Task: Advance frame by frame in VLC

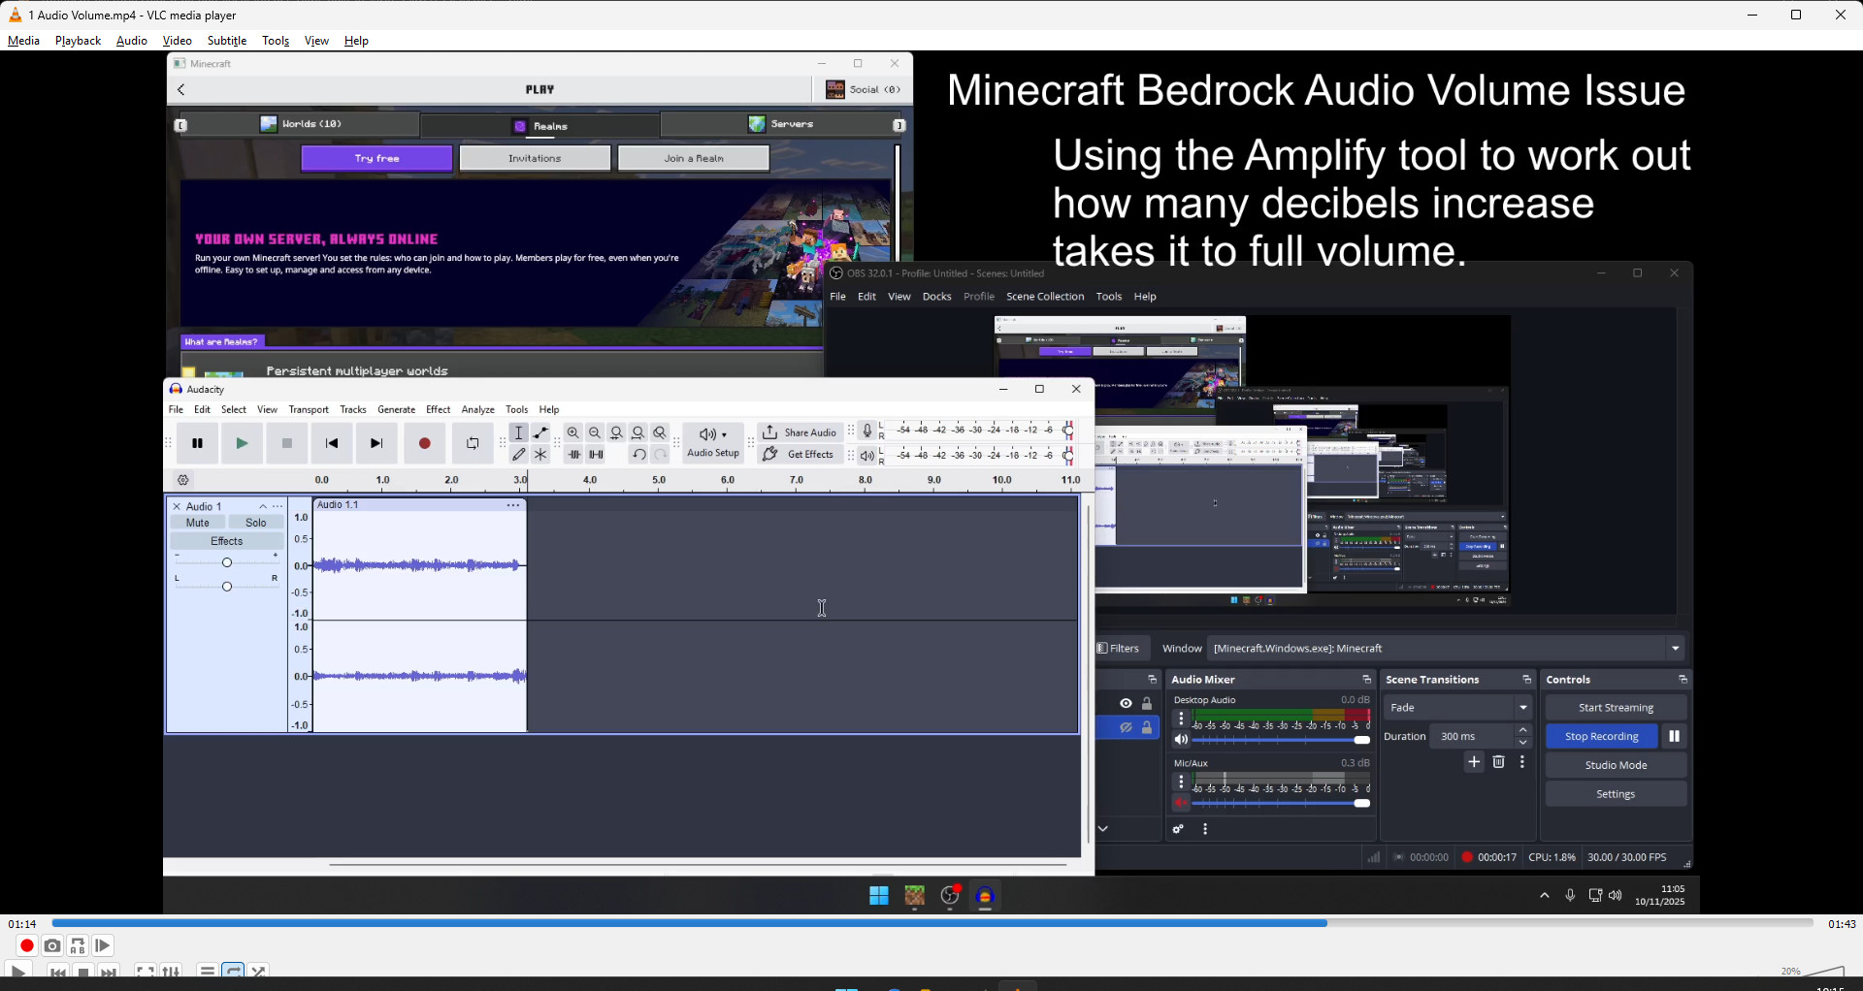Action: (103, 945)
